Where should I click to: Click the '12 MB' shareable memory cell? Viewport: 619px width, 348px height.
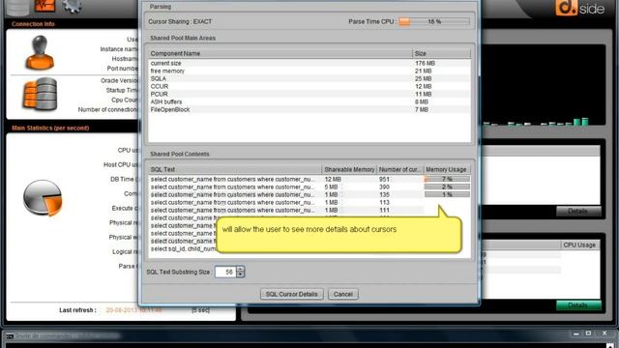(x=333, y=179)
